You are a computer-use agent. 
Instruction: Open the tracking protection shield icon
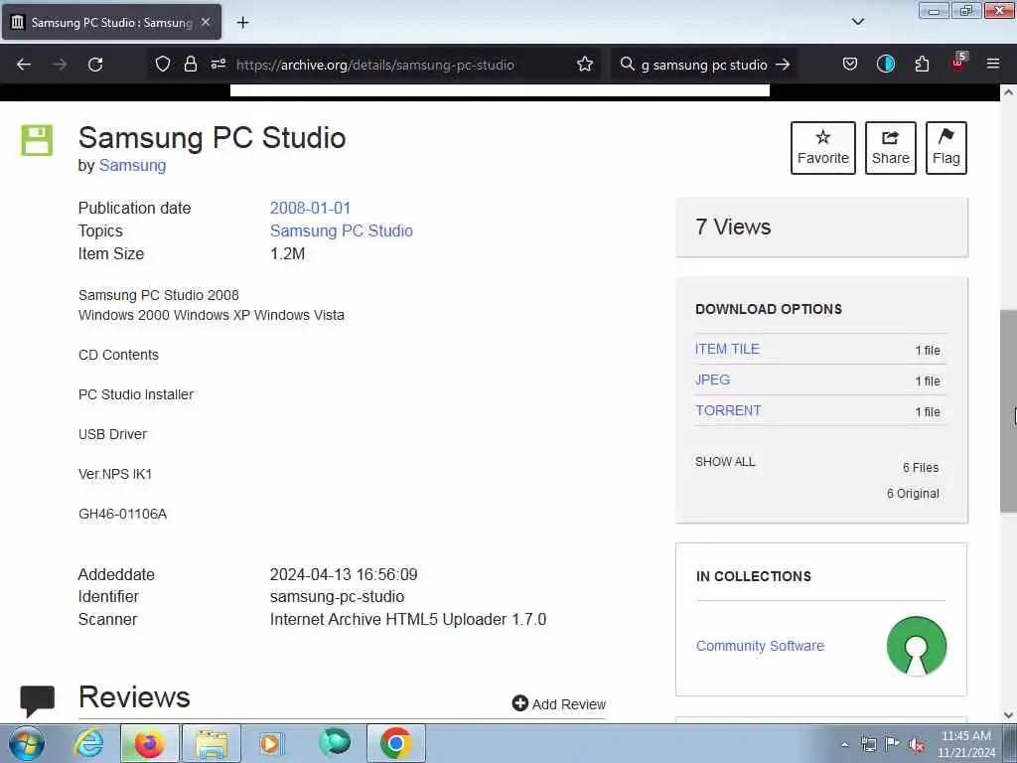[162, 64]
